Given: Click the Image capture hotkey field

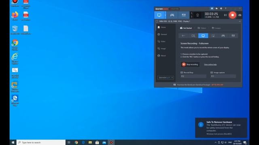Looking at the screenshot, I should (x=223, y=76).
